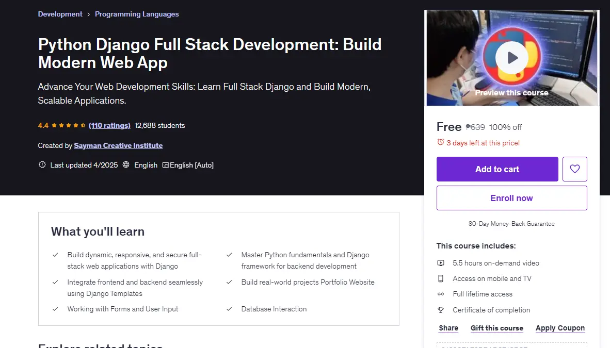
Task: Click Certificate of completion text
Action: [491, 310]
